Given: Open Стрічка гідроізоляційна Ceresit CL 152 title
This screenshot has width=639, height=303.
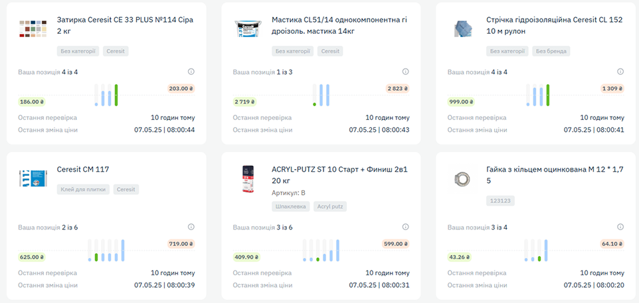Looking at the screenshot, I should coord(555,25).
